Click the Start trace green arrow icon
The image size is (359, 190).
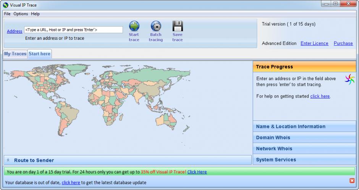[134, 26]
